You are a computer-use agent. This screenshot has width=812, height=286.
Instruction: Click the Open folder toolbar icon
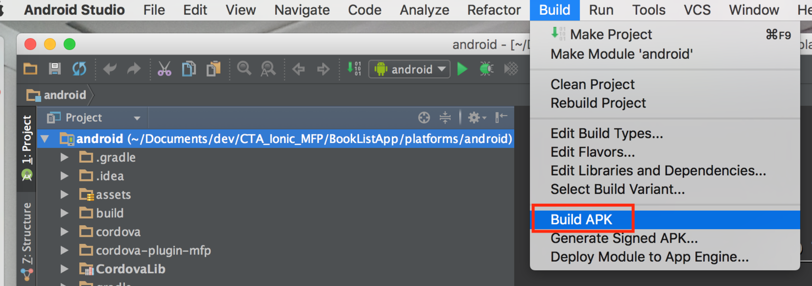(30, 68)
